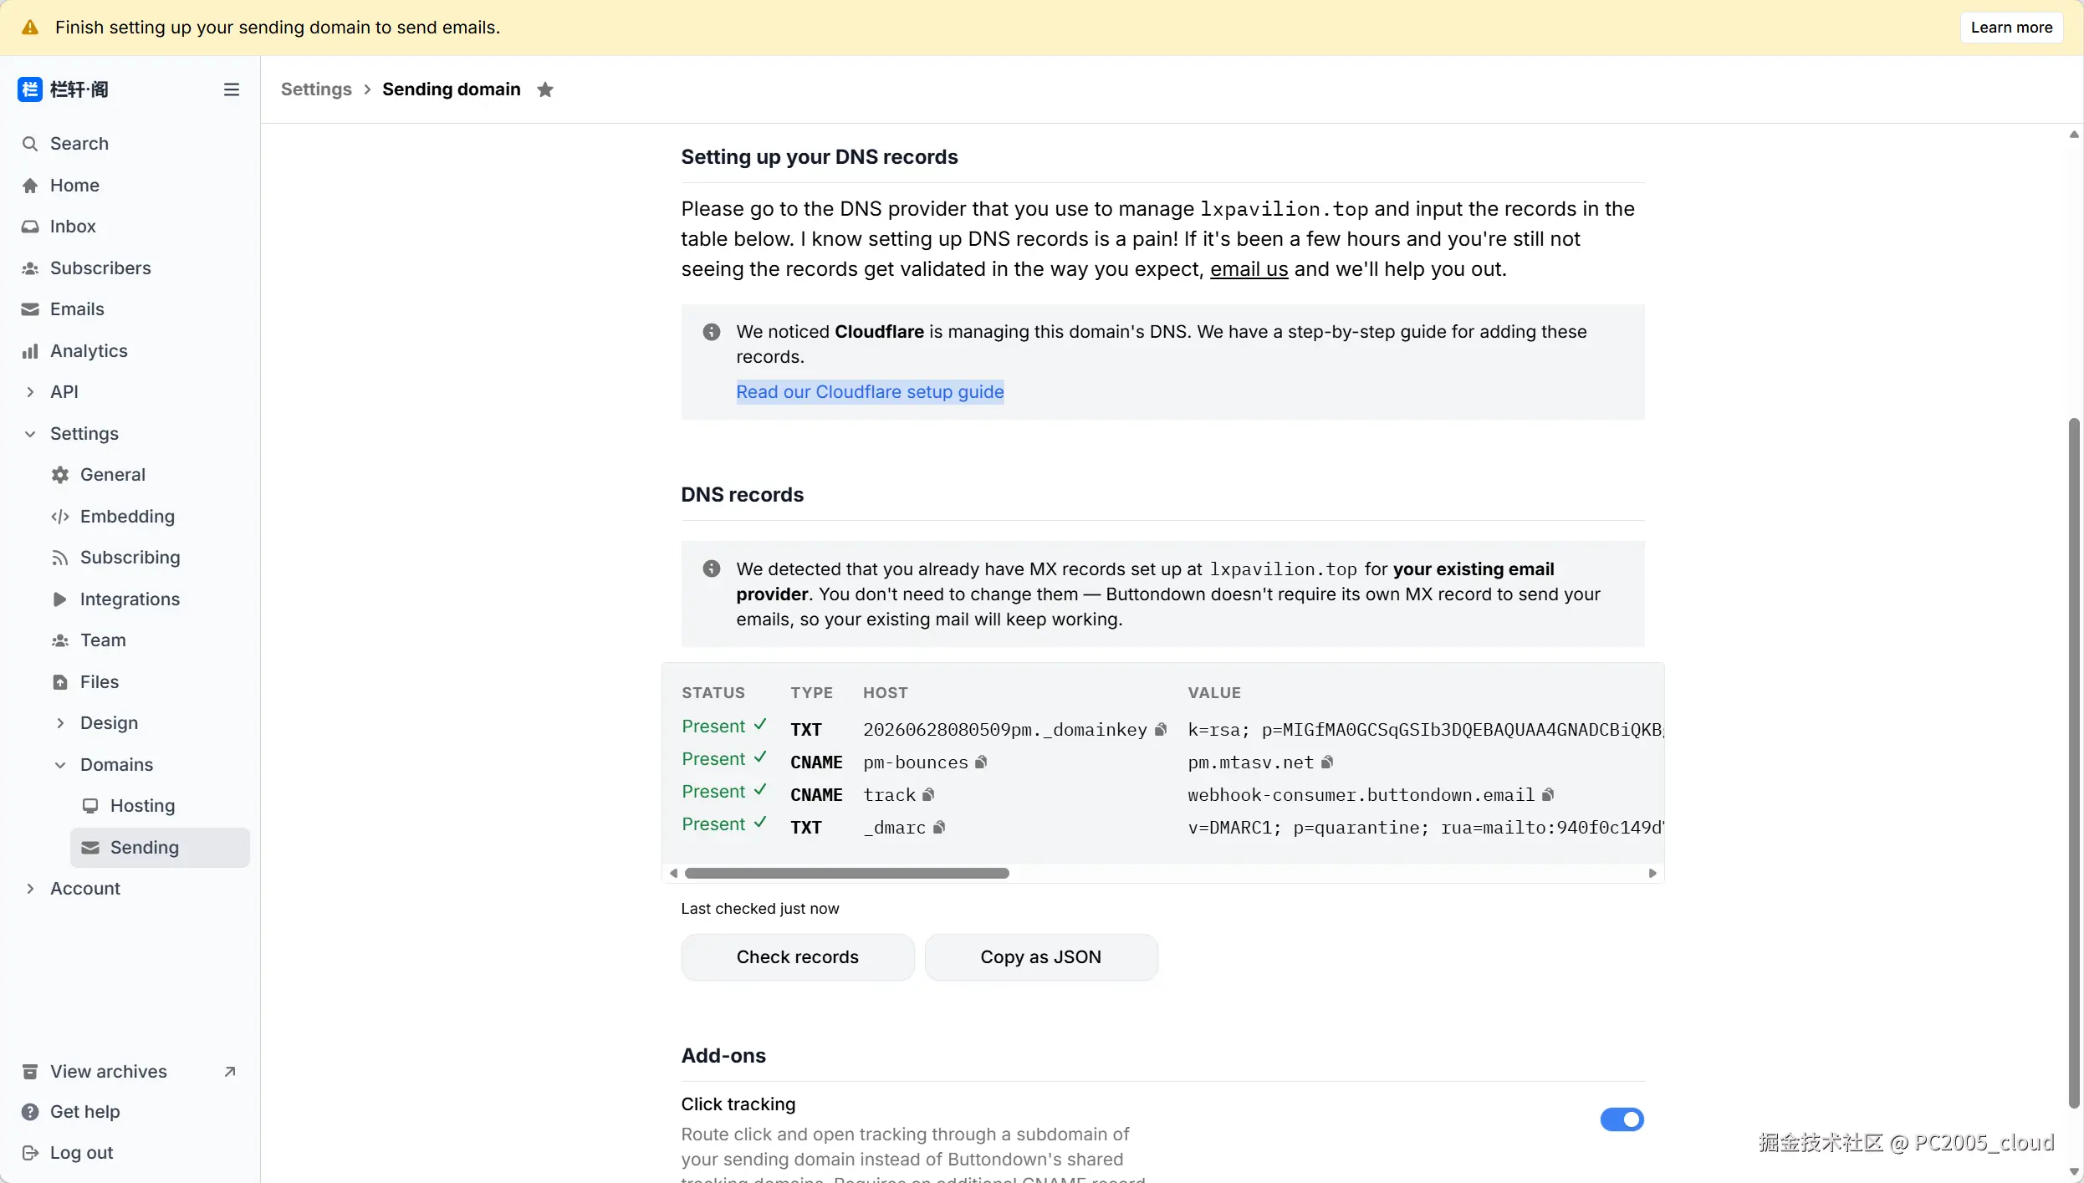
Task: Expand the API section chevron
Action: tap(30, 392)
